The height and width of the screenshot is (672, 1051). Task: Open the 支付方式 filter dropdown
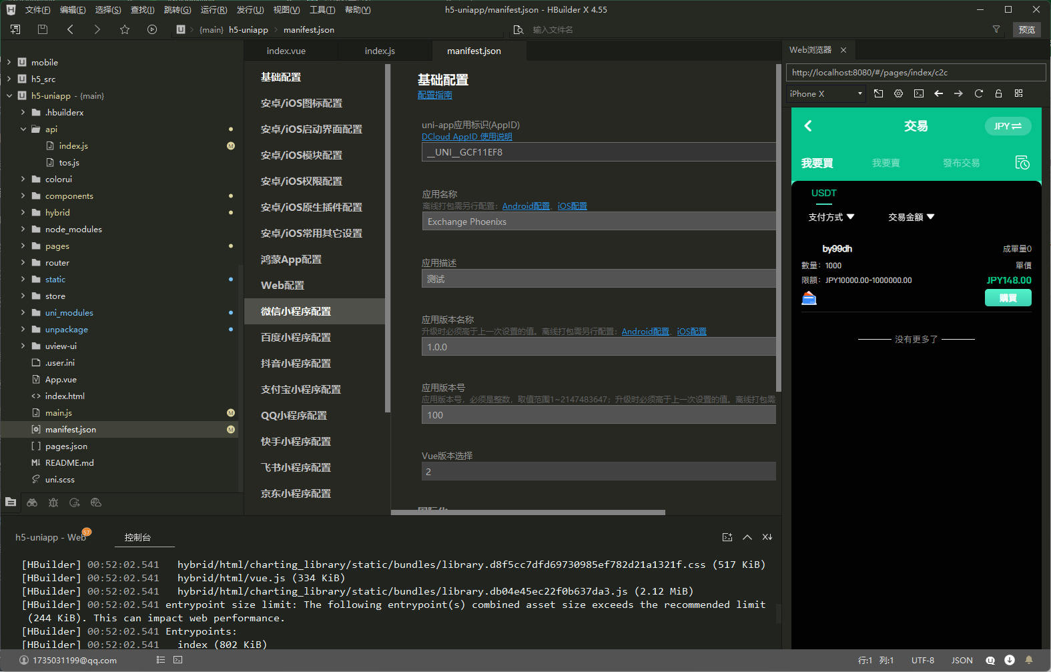[831, 217]
